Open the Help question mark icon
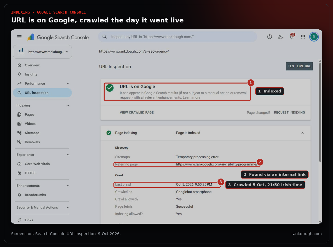The height and width of the screenshot is (247, 333). coord(269,37)
